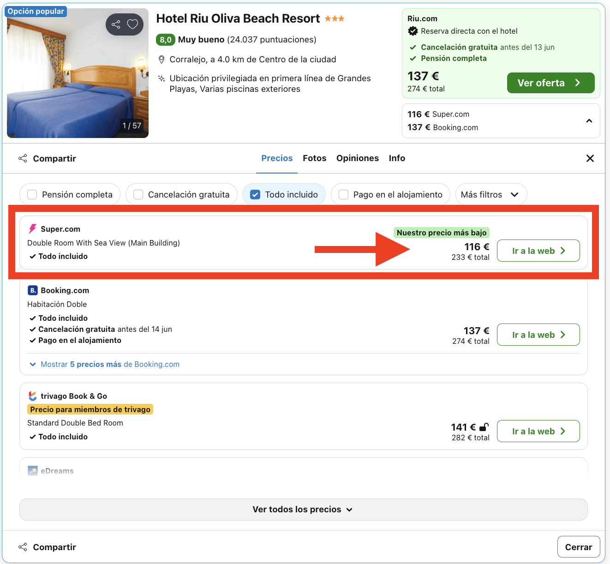610x564 pixels.
Task: Enable the Pensión completa filter checkbox
Action: [32, 195]
